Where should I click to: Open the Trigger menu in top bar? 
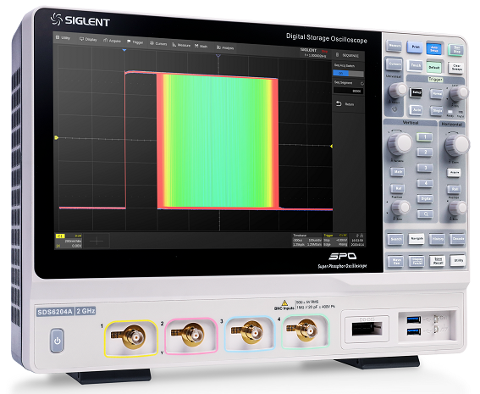(135, 42)
